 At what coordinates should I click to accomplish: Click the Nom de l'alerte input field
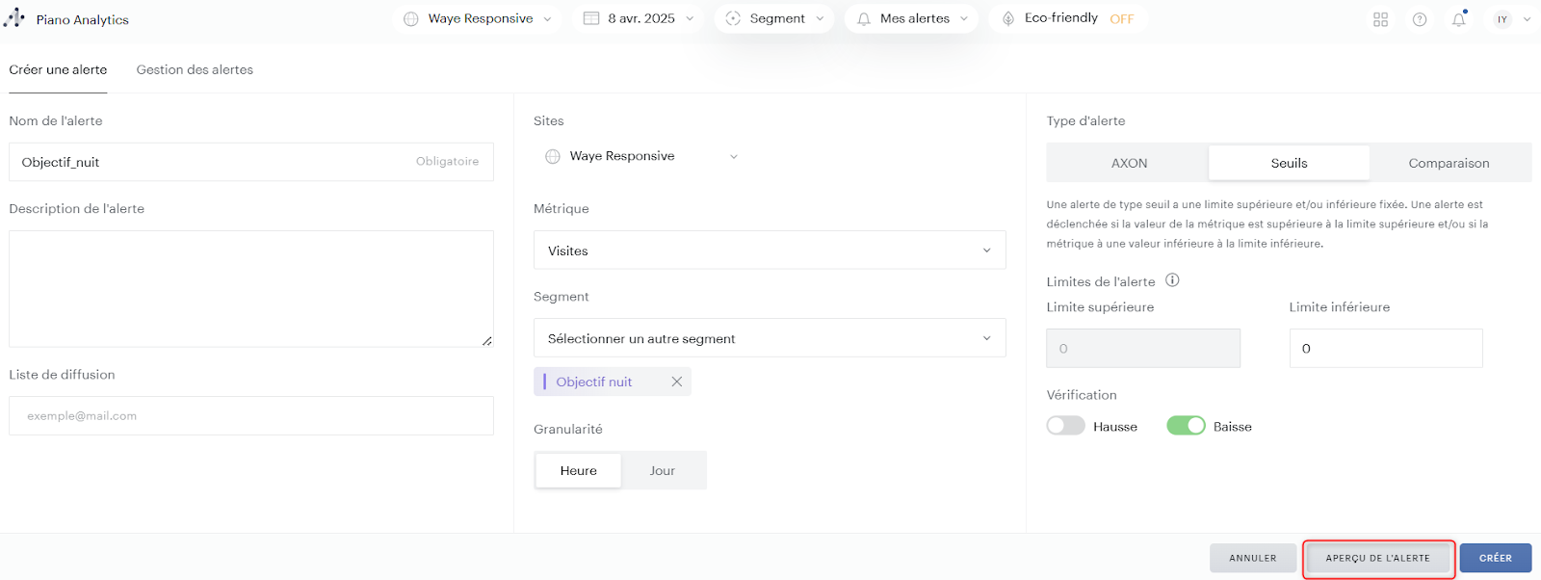251,162
